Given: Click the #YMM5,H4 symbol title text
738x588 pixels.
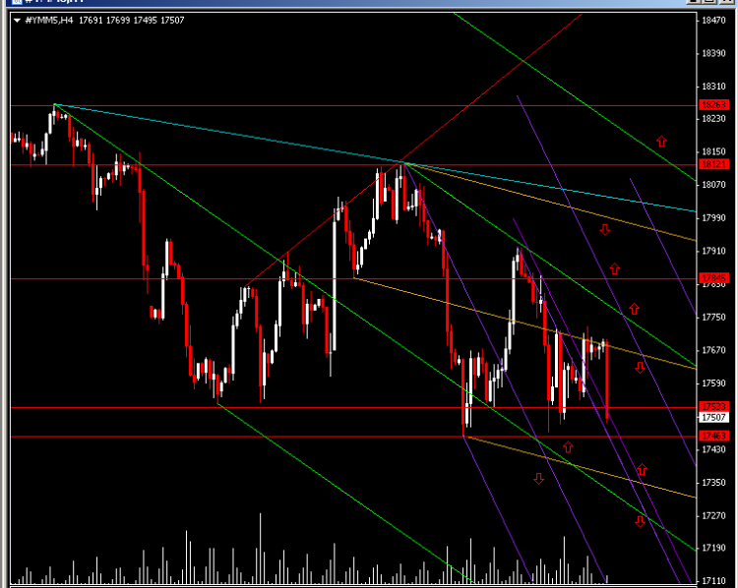Looking at the screenshot, I should 49,21.
